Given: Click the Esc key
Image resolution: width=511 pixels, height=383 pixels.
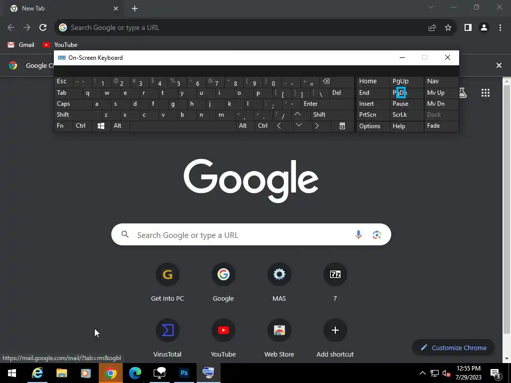Looking at the screenshot, I should [x=63, y=81].
